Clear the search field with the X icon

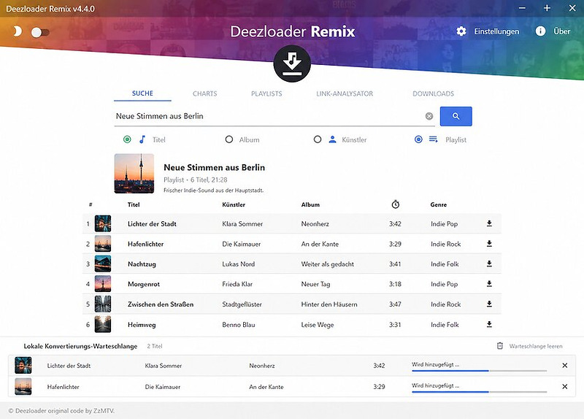click(429, 116)
